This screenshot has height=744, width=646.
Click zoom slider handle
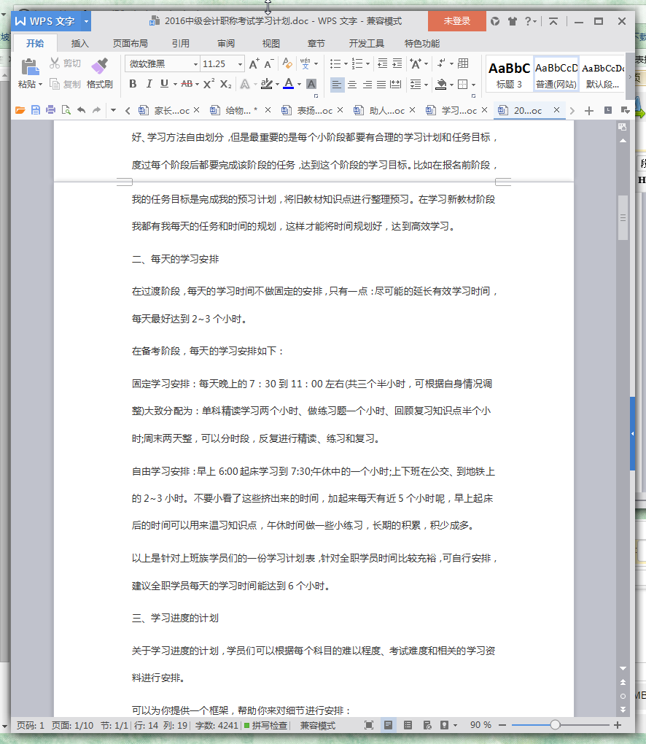[555, 725]
